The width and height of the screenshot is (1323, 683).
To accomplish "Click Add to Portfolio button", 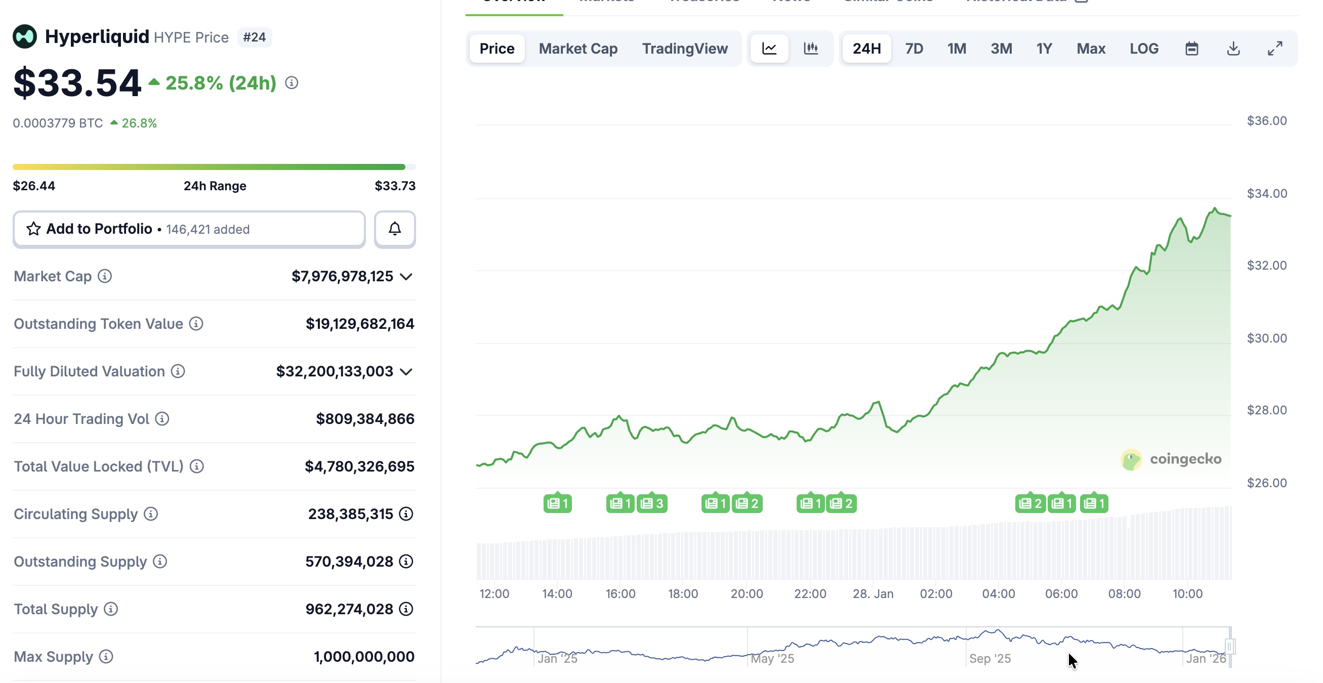I will pyautogui.click(x=189, y=229).
